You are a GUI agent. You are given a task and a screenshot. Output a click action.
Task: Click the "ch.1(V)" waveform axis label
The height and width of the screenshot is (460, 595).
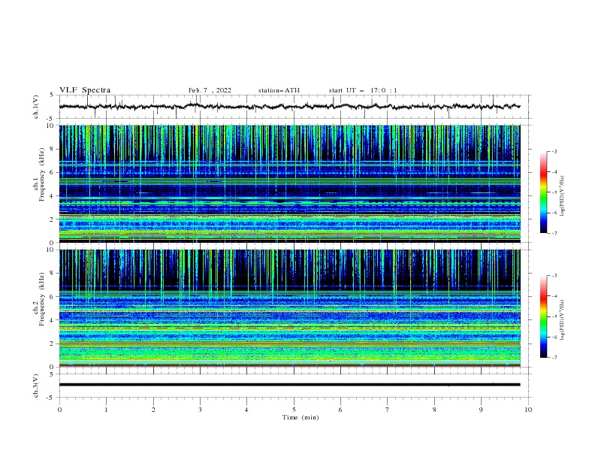click(36, 107)
